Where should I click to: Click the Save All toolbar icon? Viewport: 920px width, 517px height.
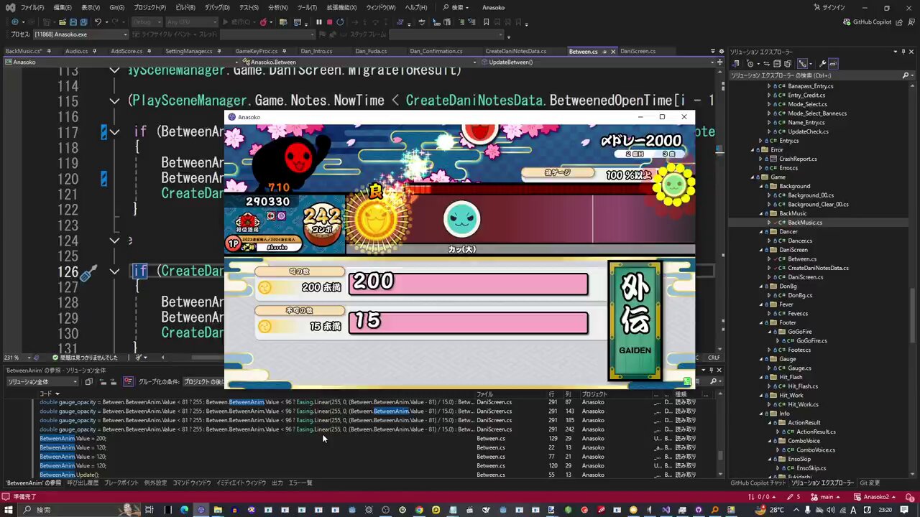[x=84, y=22]
